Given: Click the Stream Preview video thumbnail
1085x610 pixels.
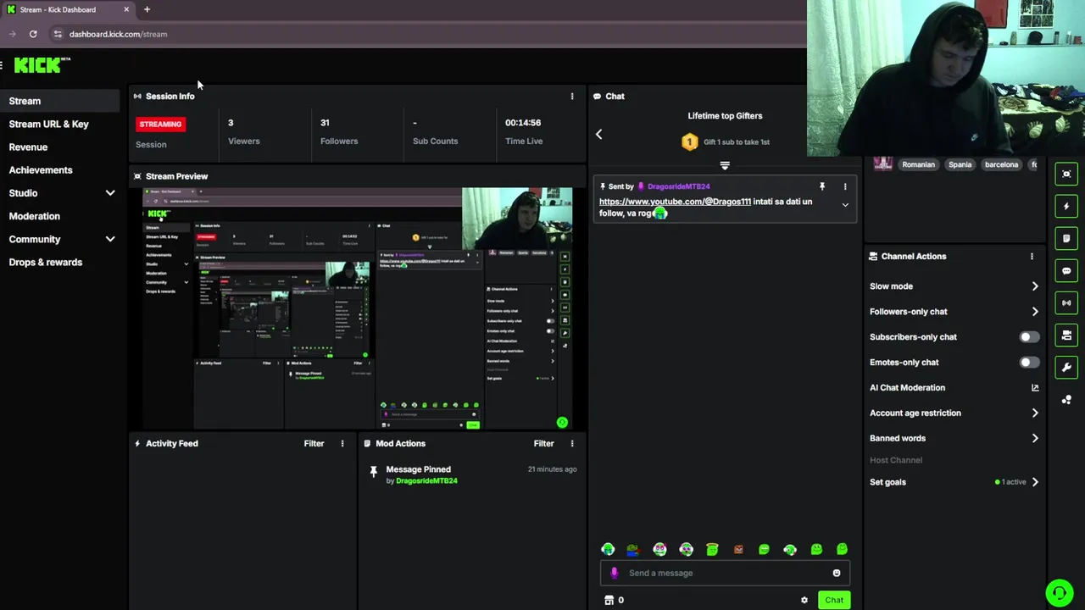Looking at the screenshot, I should (x=357, y=308).
